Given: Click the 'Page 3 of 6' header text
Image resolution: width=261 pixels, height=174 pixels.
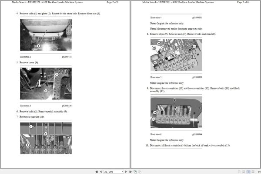Looking at the screenshot, I should point(243,2).
